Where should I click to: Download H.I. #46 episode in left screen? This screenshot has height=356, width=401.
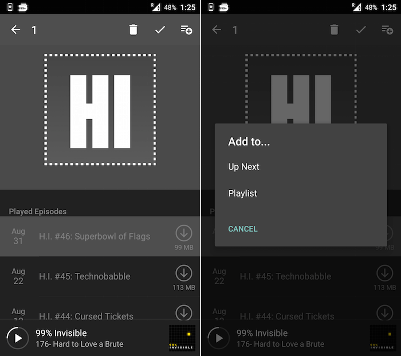(x=184, y=233)
